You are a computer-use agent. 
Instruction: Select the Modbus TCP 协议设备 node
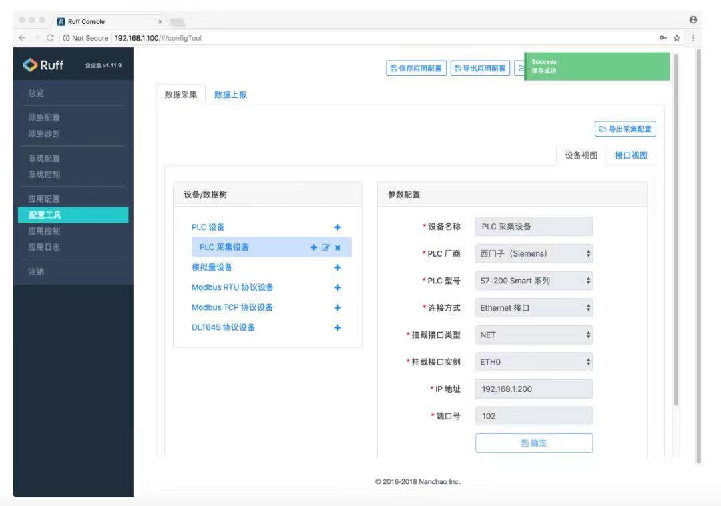click(232, 307)
